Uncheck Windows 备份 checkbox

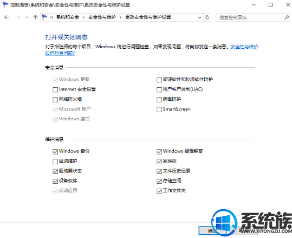(x=55, y=151)
